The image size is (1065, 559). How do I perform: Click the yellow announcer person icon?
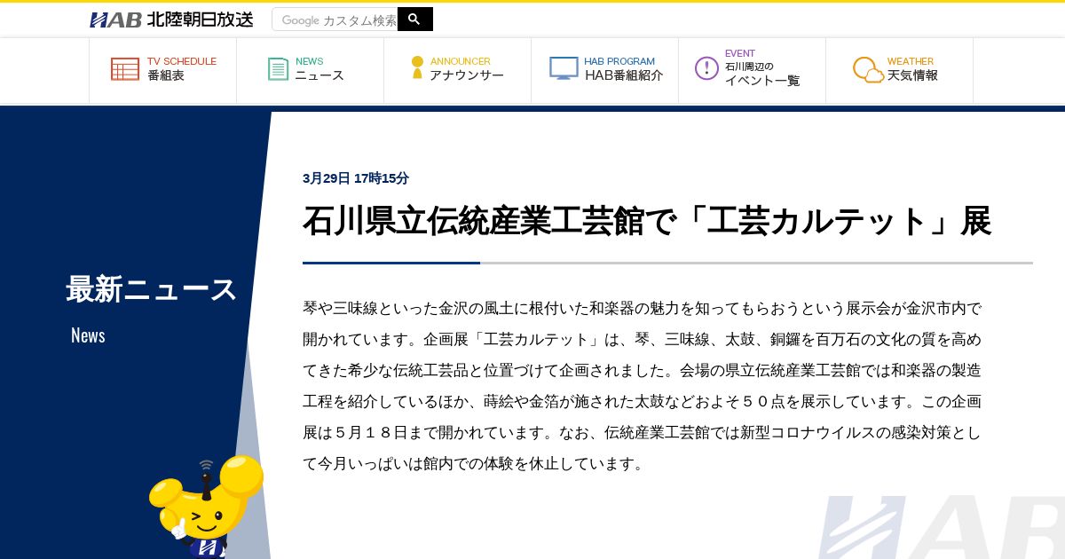tap(417, 67)
